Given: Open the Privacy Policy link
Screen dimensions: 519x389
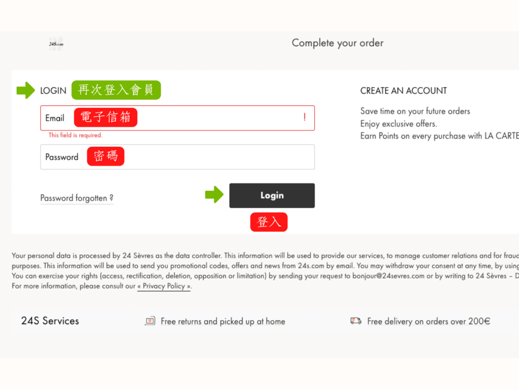Looking at the screenshot, I should pyautogui.click(x=164, y=286).
